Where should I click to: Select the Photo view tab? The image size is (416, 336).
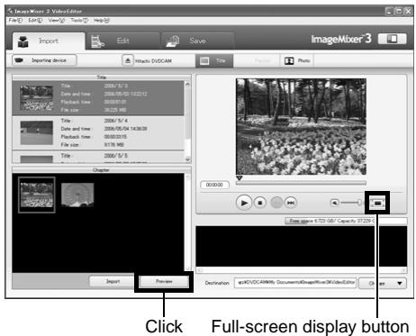pyautogui.click(x=297, y=60)
